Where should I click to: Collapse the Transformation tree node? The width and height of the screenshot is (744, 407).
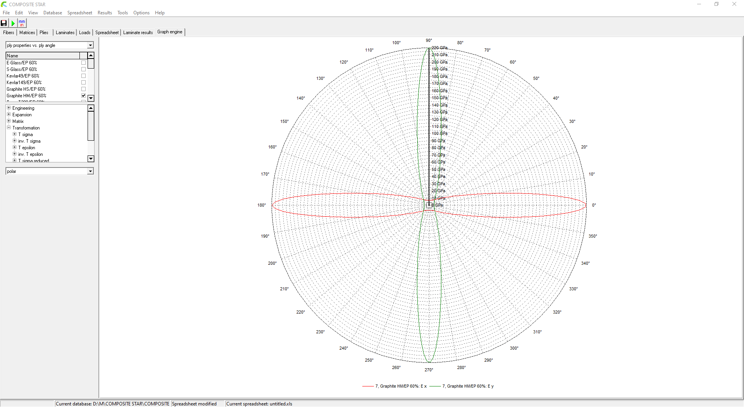(x=9, y=128)
